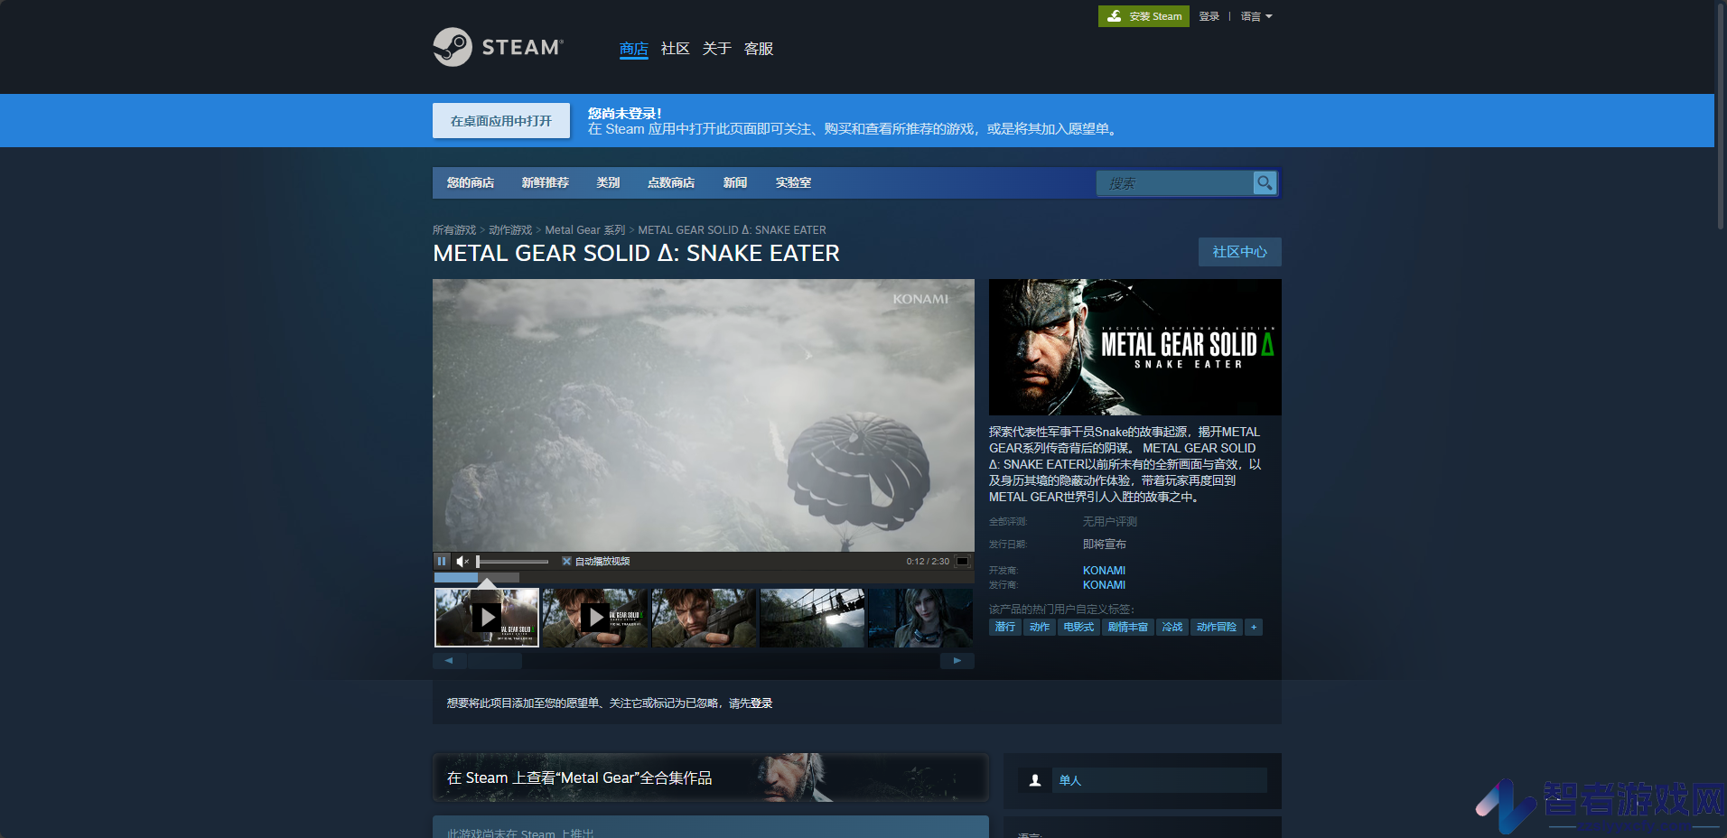Open the language dropdown
Image resolution: width=1727 pixels, height=838 pixels.
[1256, 16]
